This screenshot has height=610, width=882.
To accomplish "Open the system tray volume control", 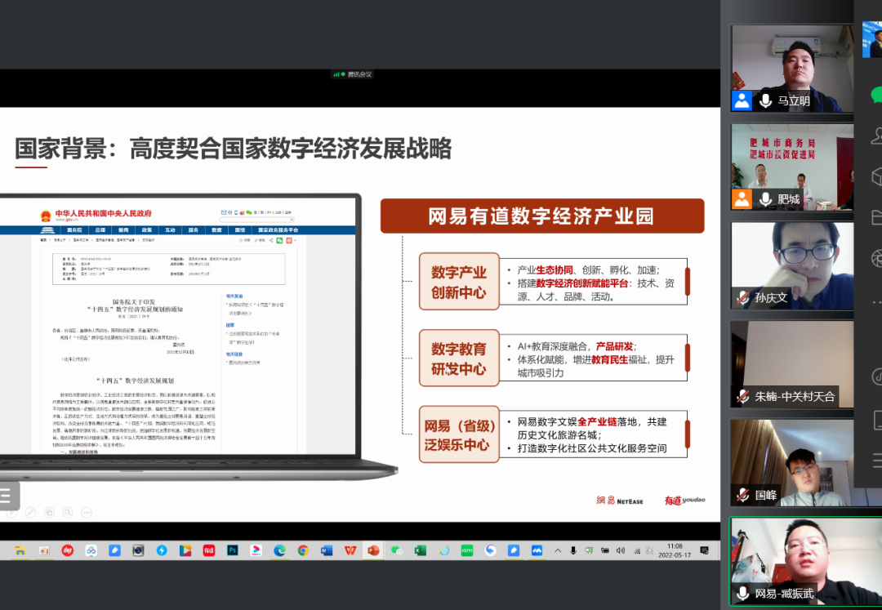I will (621, 550).
